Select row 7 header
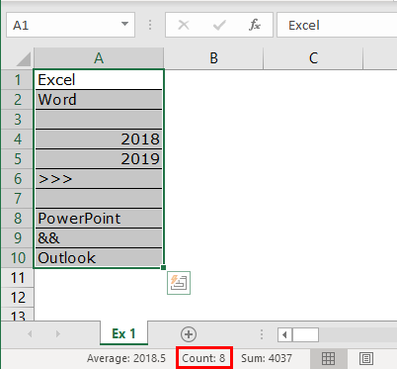This screenshot has height=369, width=397. pyautogui.click(x=18, y=199)
